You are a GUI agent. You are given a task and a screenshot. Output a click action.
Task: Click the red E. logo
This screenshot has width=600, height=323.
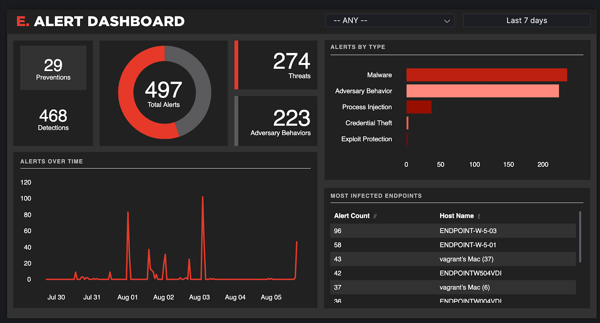(22, 21)
